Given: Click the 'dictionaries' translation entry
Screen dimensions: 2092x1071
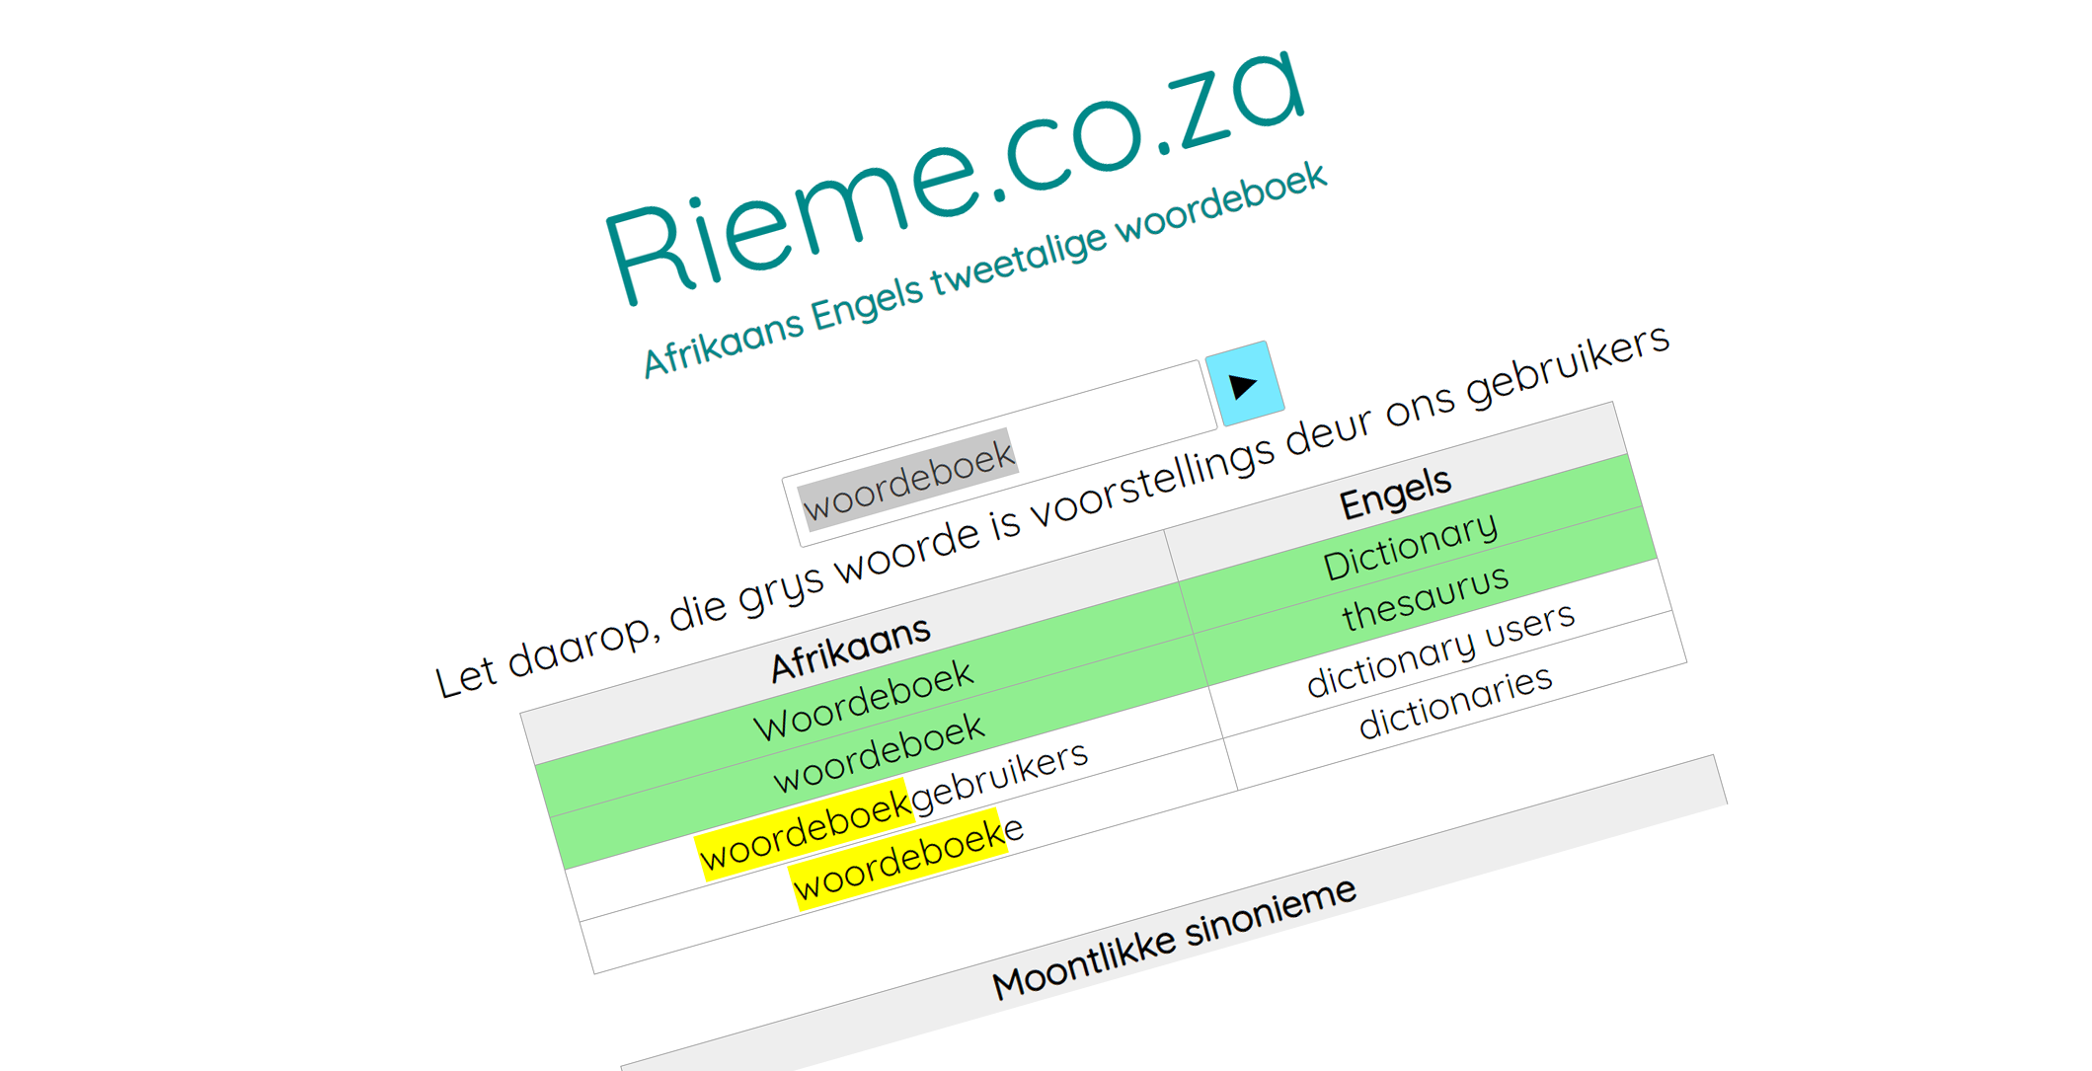Looking at the screenshot, I should point(1455,701).
